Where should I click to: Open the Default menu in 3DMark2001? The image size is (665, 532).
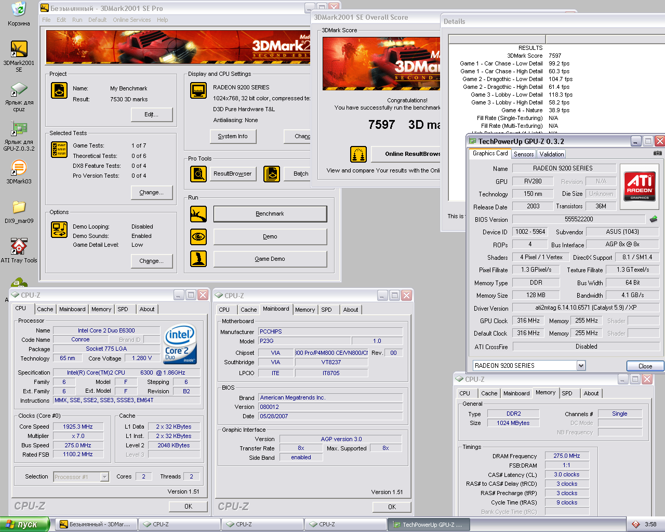tap(97, 20)
